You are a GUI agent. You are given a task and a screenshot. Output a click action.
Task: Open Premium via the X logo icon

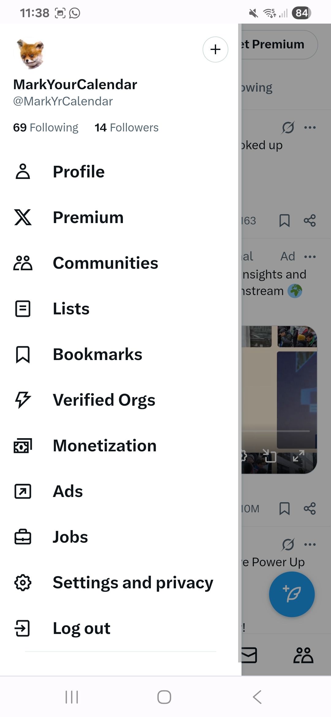coord(23,217)
